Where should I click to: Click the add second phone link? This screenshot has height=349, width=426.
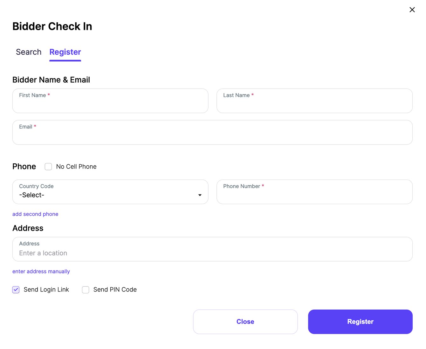(x=35, y=214)
